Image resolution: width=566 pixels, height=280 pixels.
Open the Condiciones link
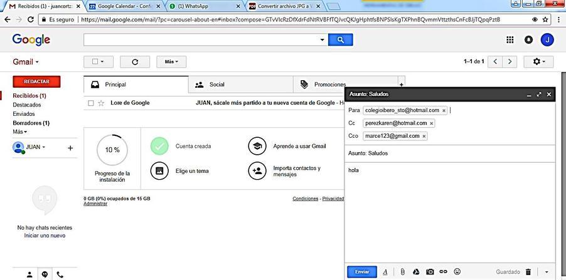coord(306,199)
